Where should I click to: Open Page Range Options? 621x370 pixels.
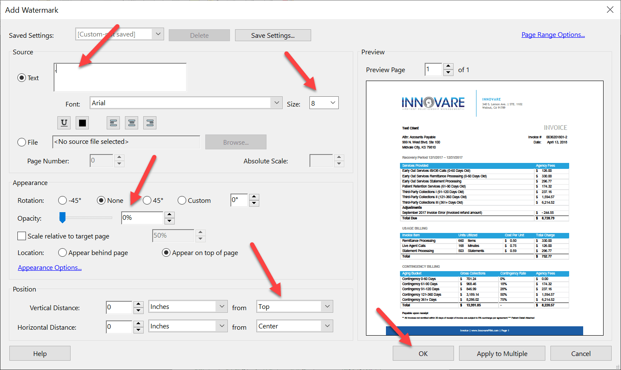point(553,34)
